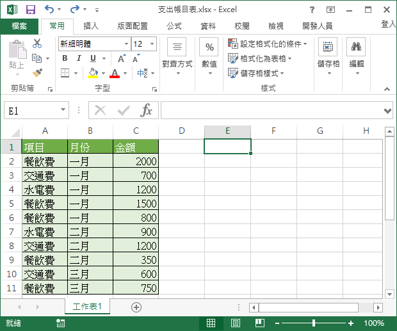Expand the formula bar chevron
The image size is (397, 331).
tap(387, 111)
